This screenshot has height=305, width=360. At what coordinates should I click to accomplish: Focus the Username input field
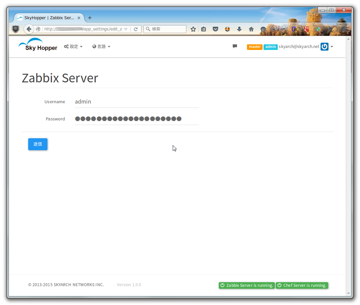[x=137, y=102]
